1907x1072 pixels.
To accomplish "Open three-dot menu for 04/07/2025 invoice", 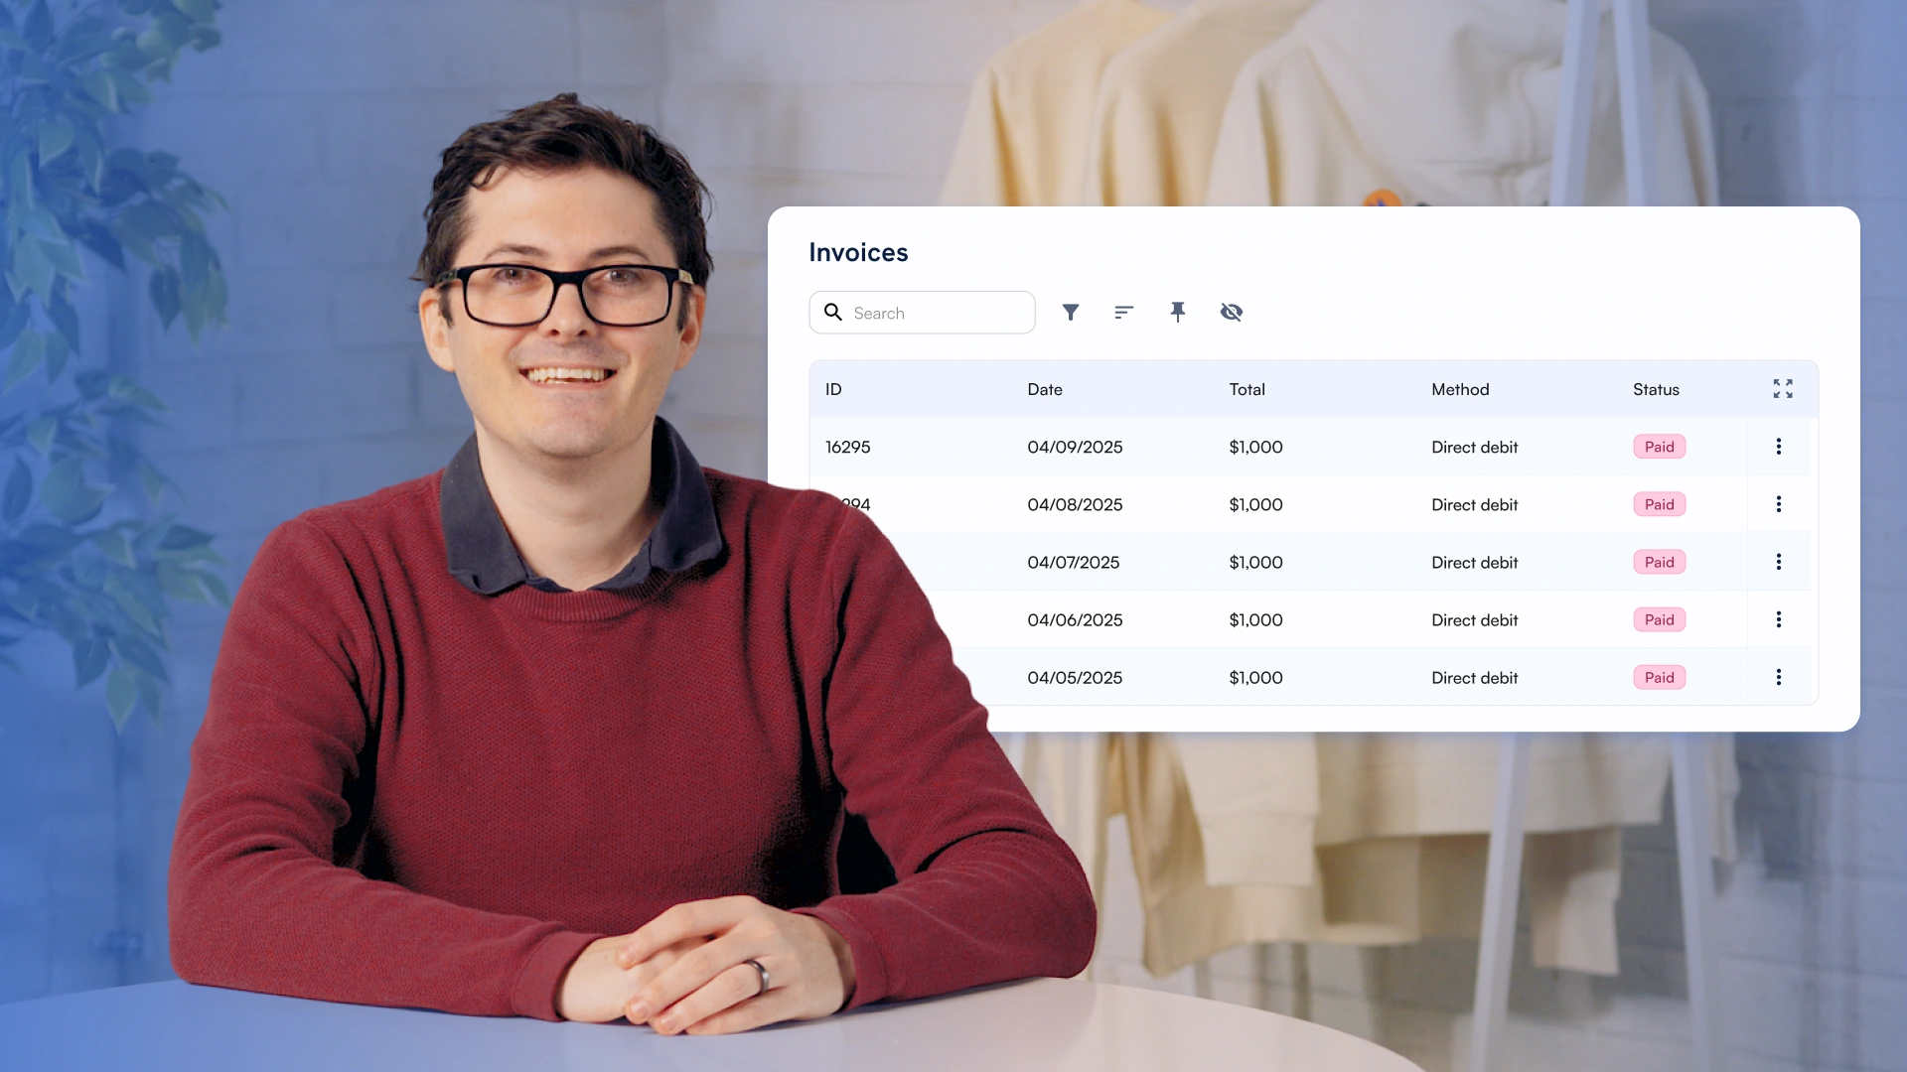I will coord(1778,562).
